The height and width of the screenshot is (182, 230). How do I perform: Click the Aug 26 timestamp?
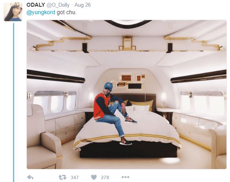(x=82, y=5)
